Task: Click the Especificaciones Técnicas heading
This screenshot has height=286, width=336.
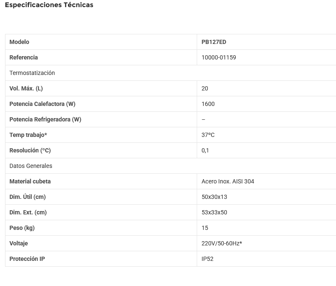Action: pos(49,5)
